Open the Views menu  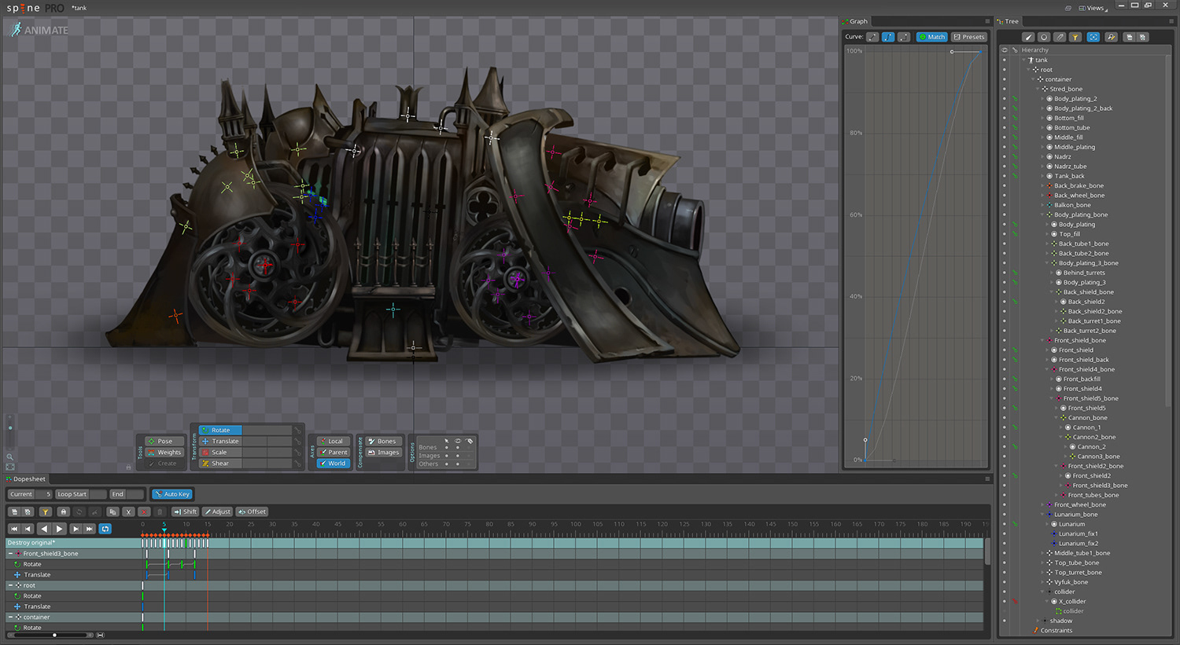(1094, 8)
